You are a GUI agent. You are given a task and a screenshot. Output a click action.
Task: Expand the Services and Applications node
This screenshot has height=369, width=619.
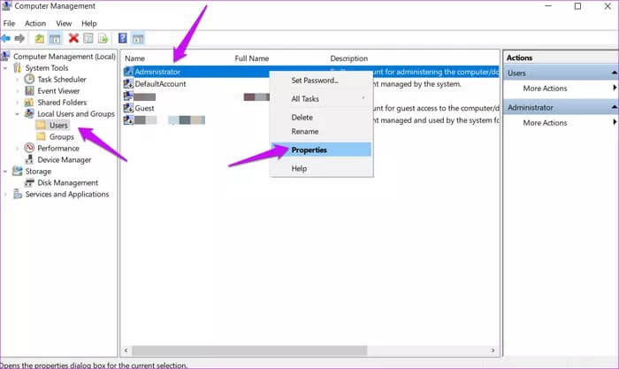tap(5, 194)
